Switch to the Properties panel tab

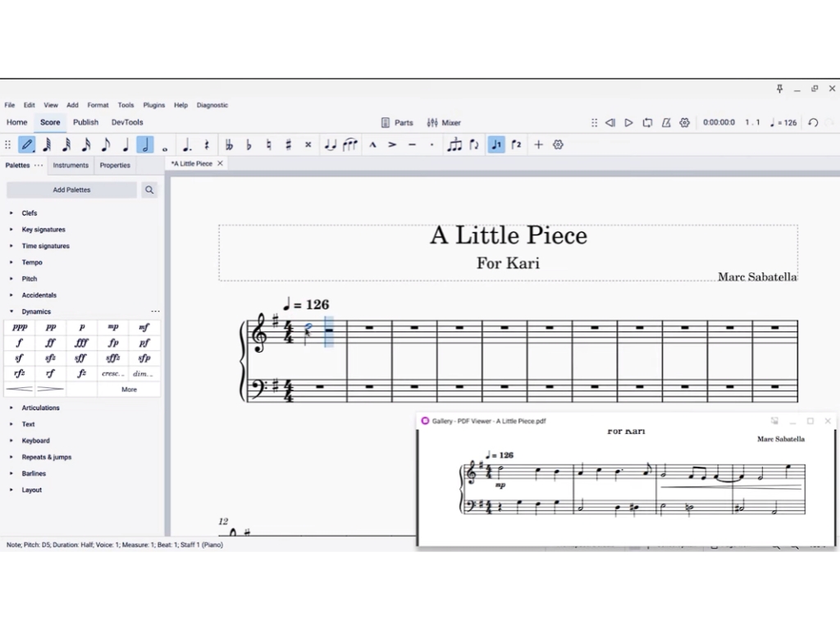click(x=115, y=165)
